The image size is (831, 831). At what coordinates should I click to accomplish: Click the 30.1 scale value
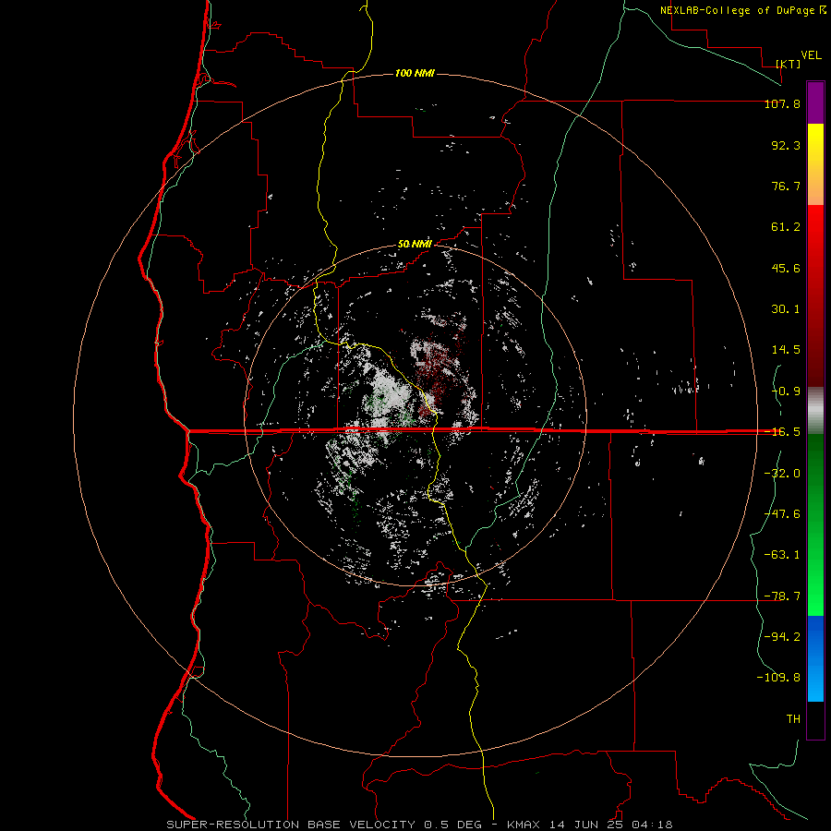click(x=786, y=309)
